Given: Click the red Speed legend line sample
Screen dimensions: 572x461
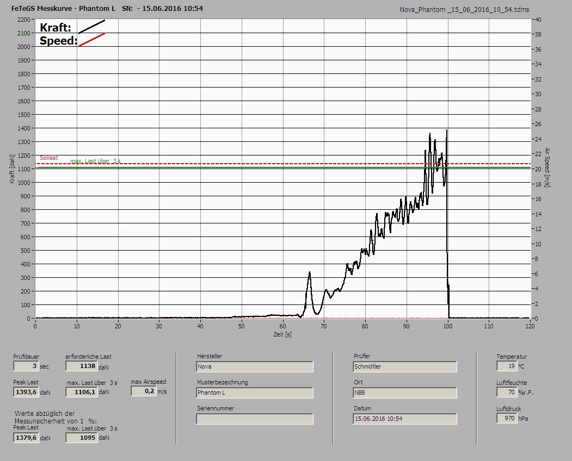Looking at the screenshot, I should (92, 40).
